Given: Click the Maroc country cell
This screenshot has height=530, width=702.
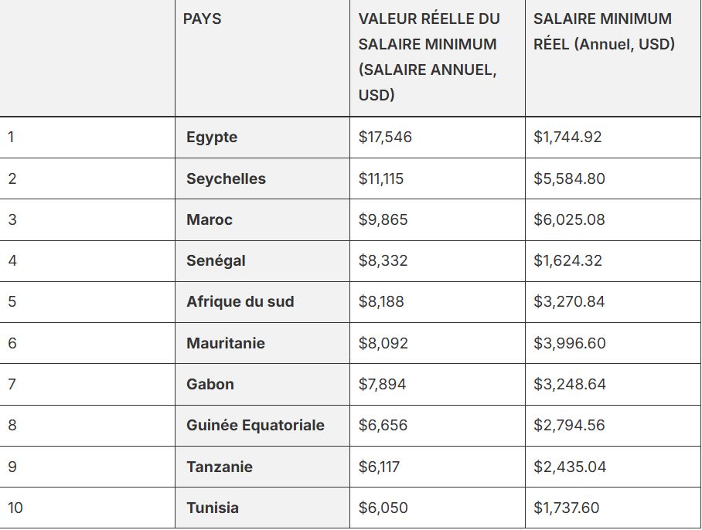Looking at the screenshot, I should tap(210, 219).
